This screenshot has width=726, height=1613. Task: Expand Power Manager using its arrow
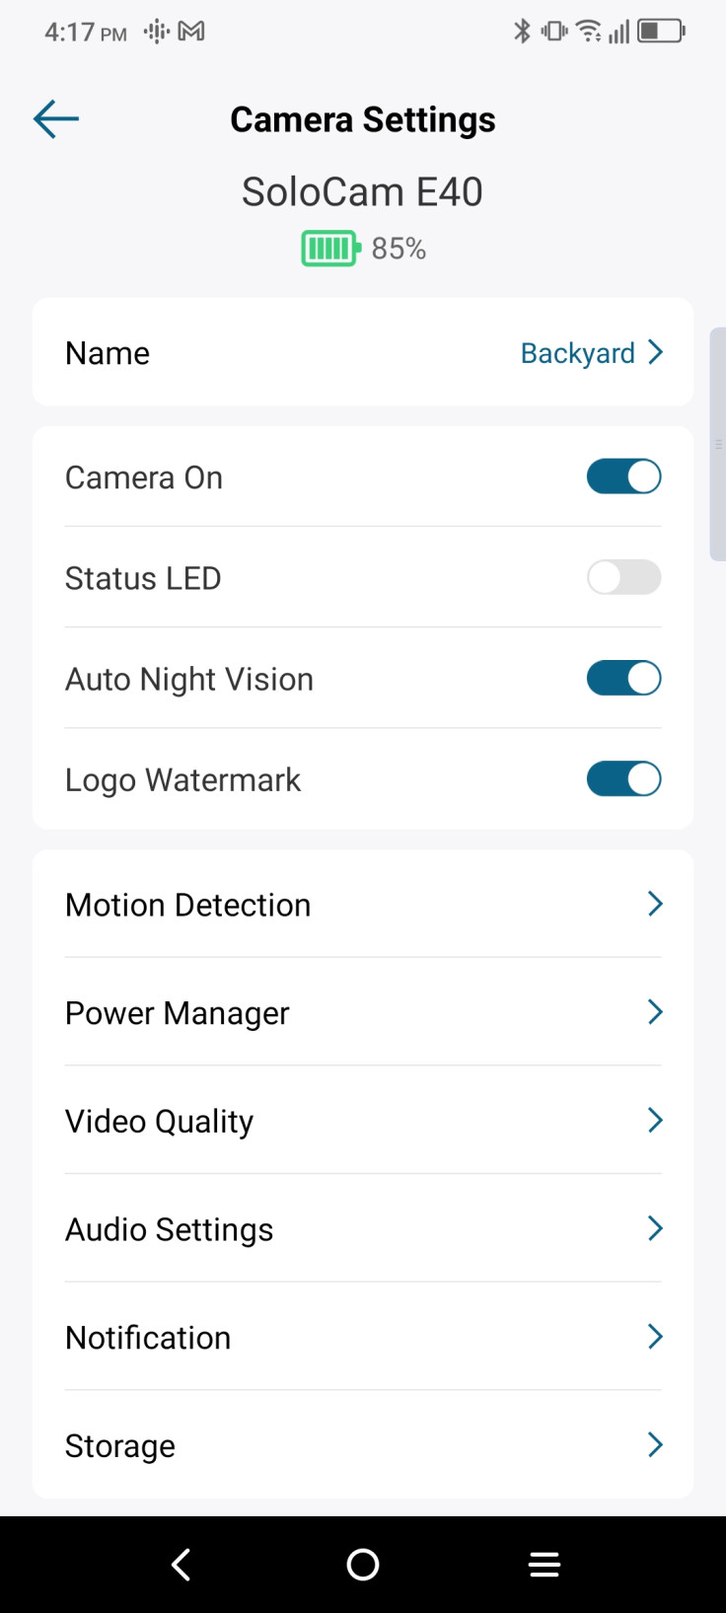[x=655, y=1012]
